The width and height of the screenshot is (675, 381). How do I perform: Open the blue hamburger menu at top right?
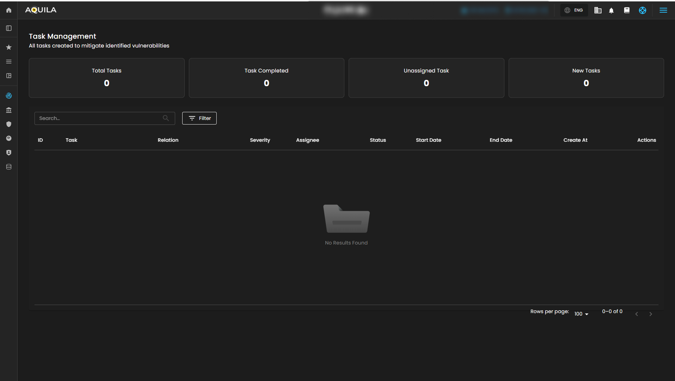click(663, 11)
